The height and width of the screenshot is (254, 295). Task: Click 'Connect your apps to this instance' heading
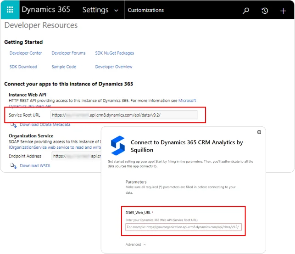69,84
